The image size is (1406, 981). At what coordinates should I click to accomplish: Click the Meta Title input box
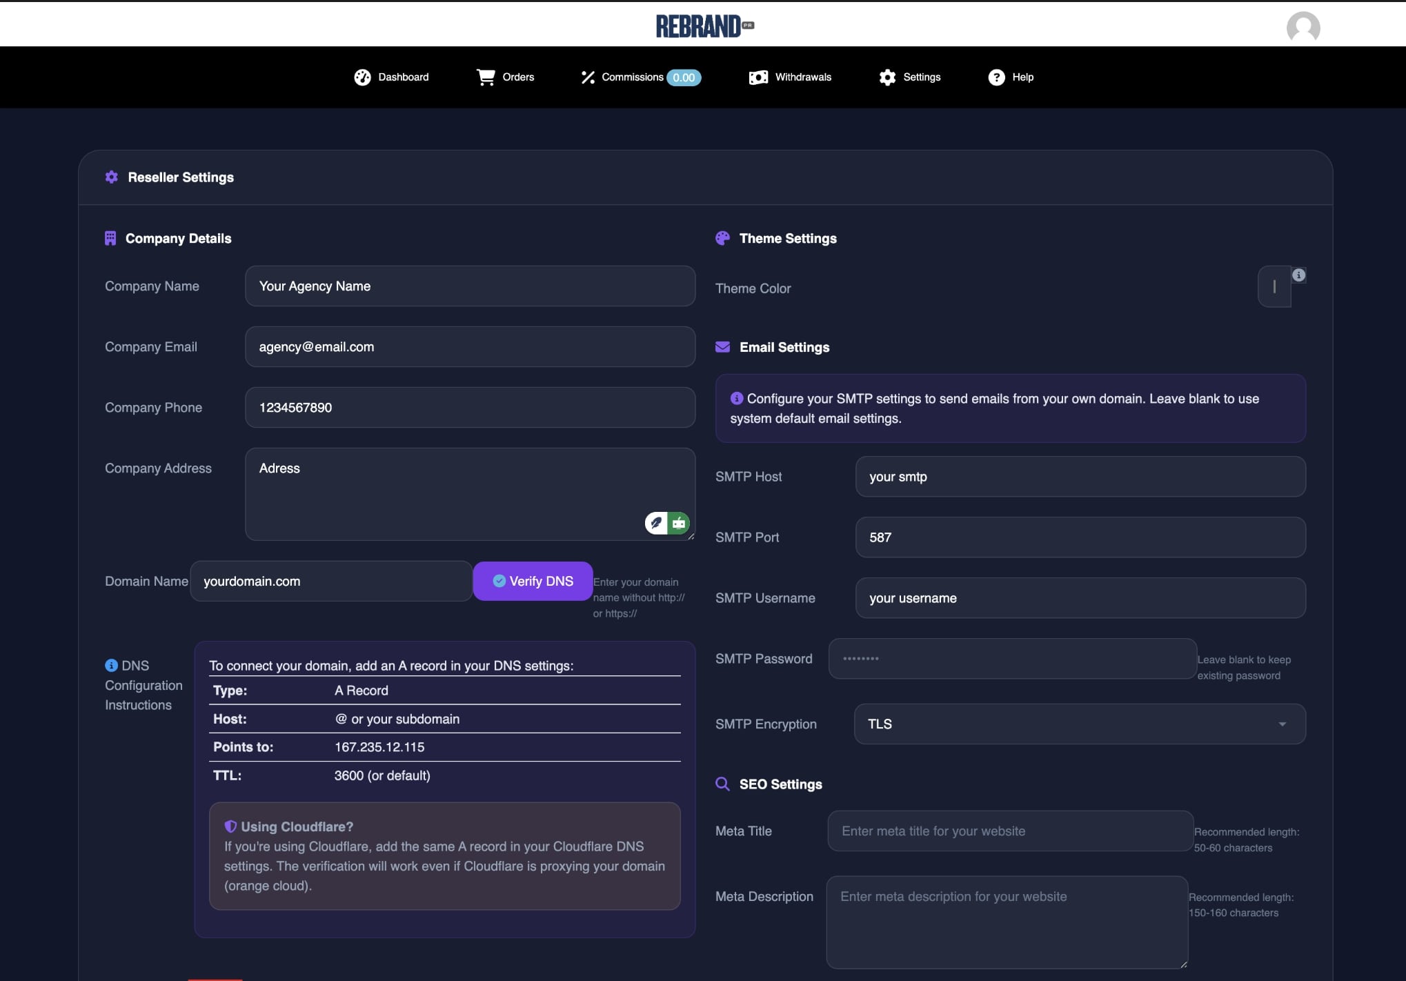click(1010, 831)
